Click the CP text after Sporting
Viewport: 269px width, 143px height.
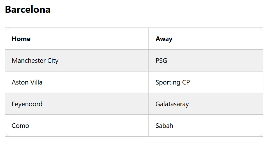[x=186, y=82]
